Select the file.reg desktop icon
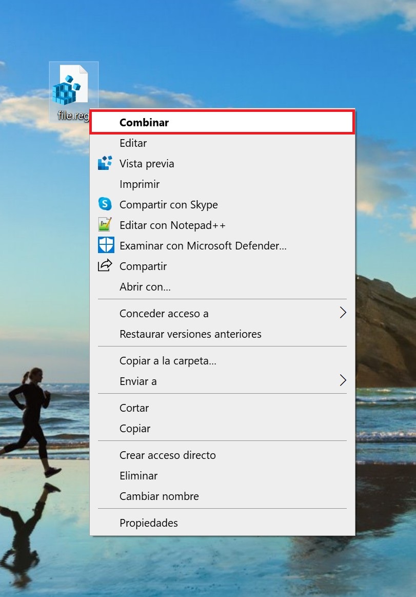 click(x=71, y=86)
